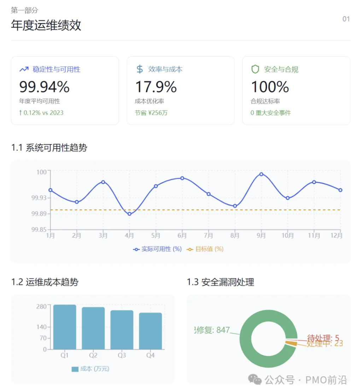Image resolution: width=357 pixels, height=392 pixels.
Task: Toggle the 成本 (万元) legend label
Action: coord(94,369)
